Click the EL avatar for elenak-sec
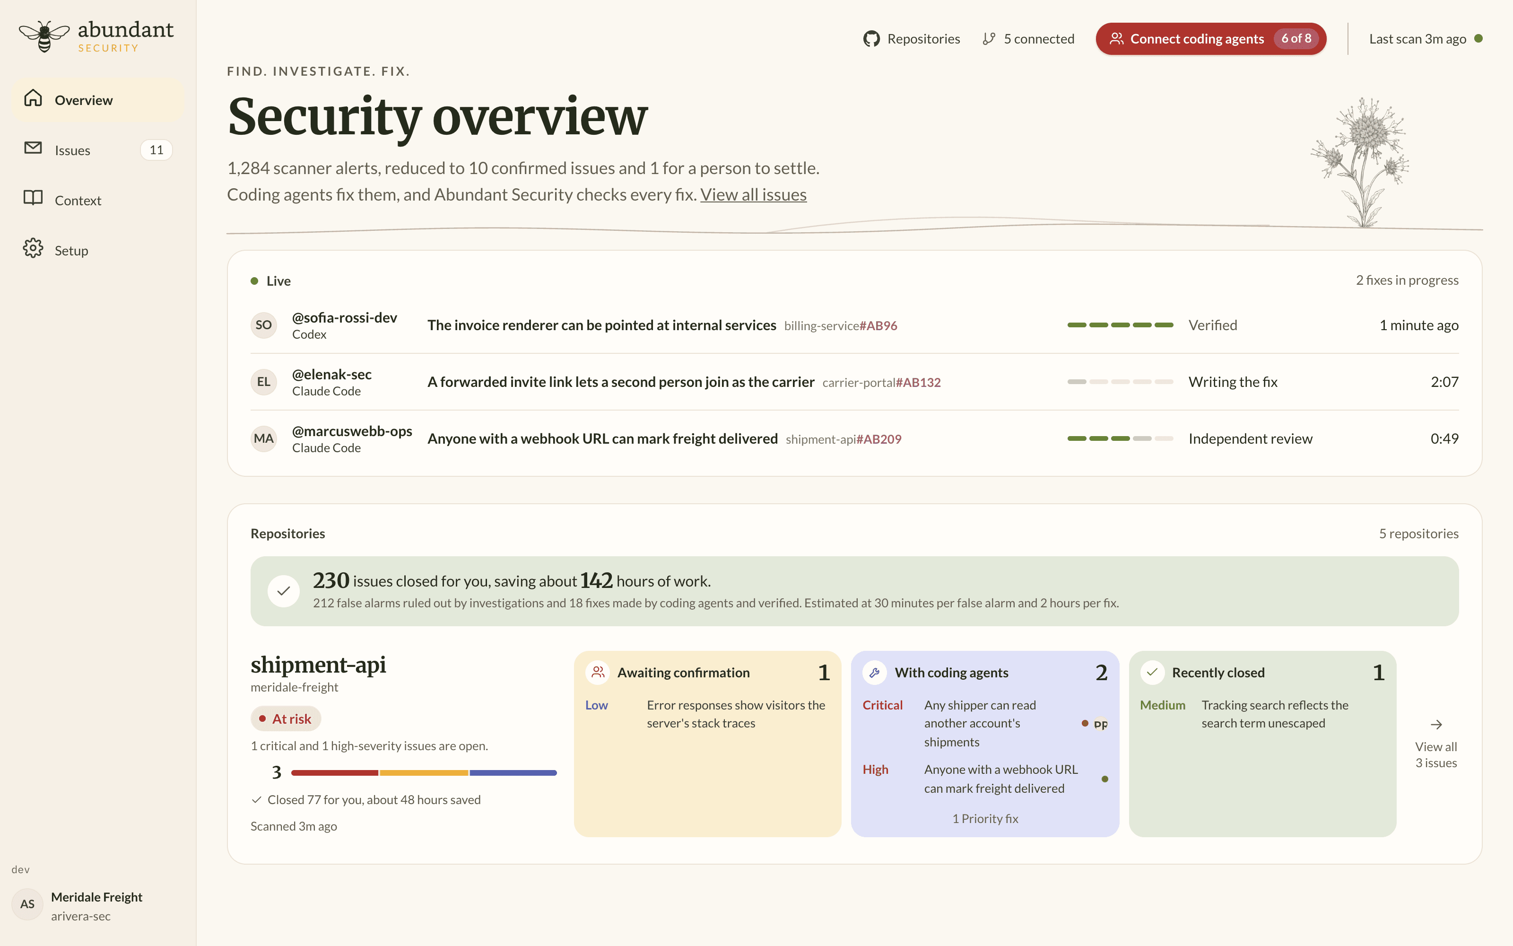Viewport: 1513px width, 946px height. tap(264, 382)
